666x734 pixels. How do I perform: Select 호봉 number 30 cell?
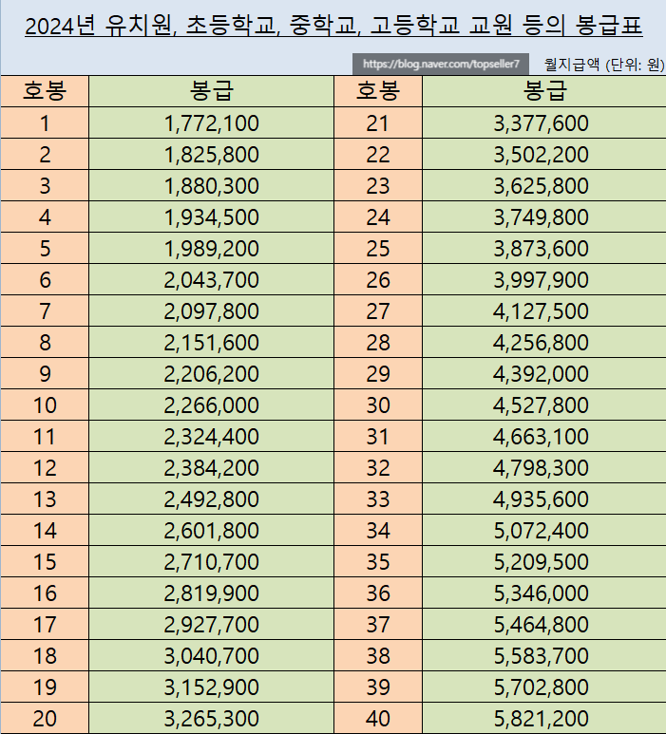[378, 405]
